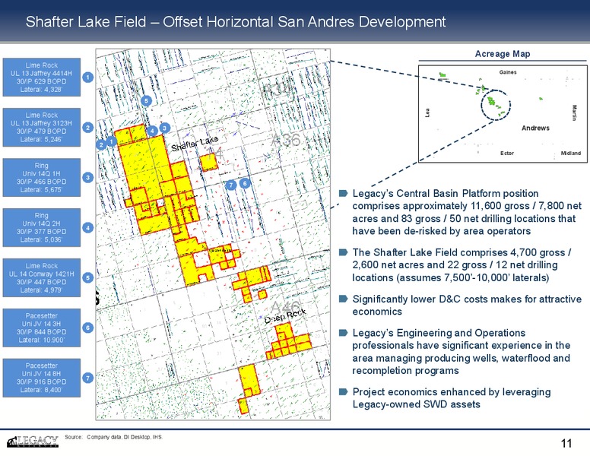Click the numbered circle 4 beside the Univ 14Q 2H box
The width and height of the screenshot is (590, 456).
pyautogui.click(x=87, y=228)
